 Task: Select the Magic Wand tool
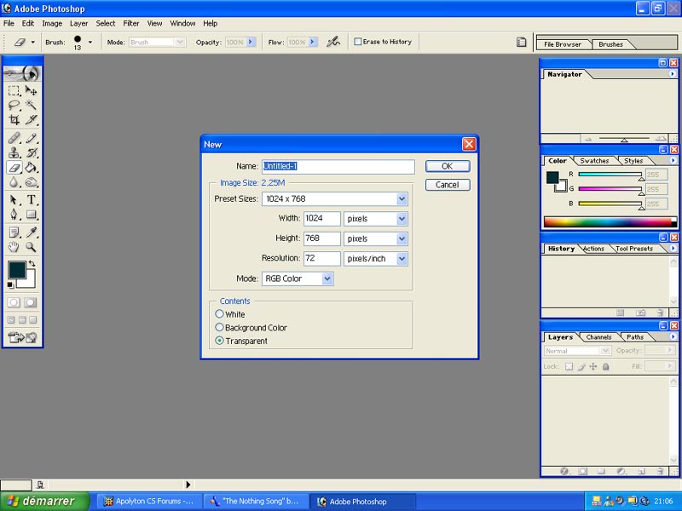point(31,105)
